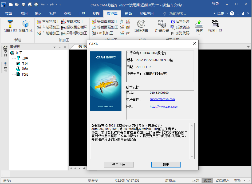Select 毛坯 blank tree item
This screenshot has width=252, height=184.
coord(23,63)
